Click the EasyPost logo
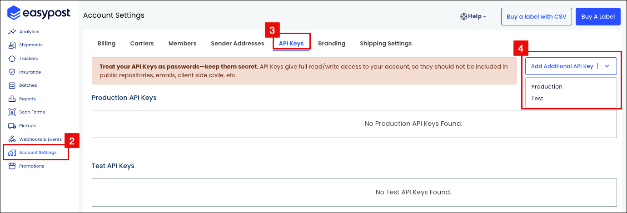The image size is (627, 213). [x=39, y=13]
